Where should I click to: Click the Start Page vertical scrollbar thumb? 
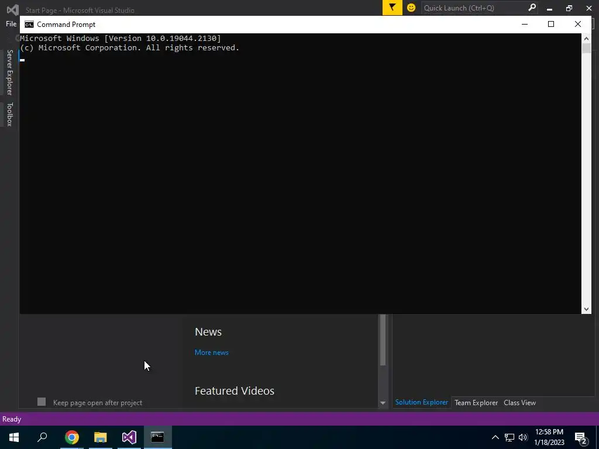click(x=383, y=340)
